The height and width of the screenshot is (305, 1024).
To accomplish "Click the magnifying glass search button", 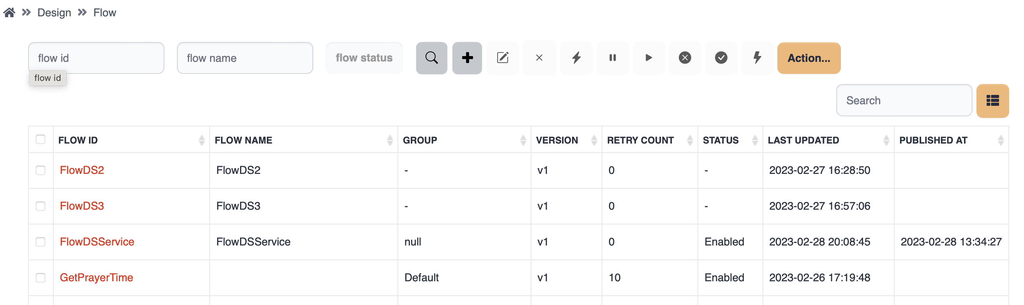I will [x=431, y=58].
